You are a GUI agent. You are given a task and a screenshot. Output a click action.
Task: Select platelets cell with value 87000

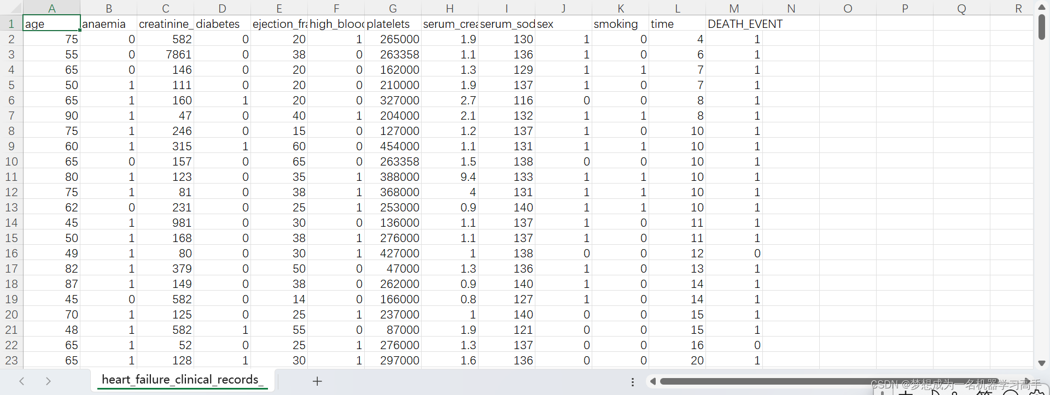(x=393, y=329)
